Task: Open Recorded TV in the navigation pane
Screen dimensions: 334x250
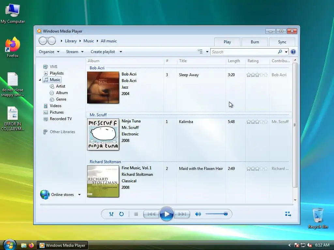Action: (57, 119)
